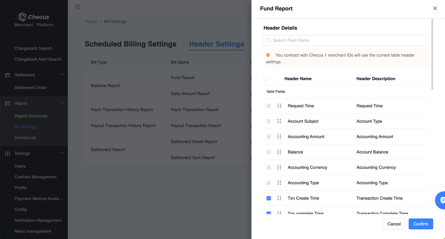Click the hamburger menu icon in header

click(78, 7)
